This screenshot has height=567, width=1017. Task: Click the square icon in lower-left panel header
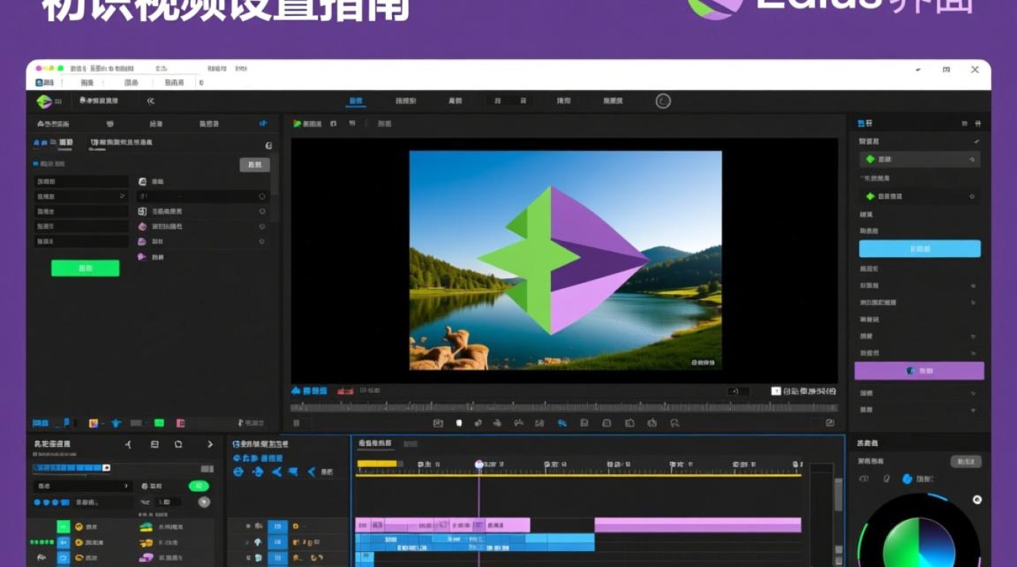[x=154, y=445]
